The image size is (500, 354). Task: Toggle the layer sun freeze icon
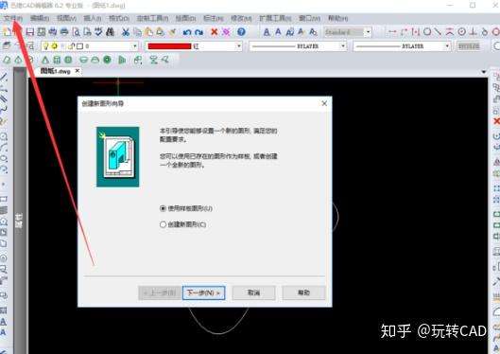coord(55,46)
